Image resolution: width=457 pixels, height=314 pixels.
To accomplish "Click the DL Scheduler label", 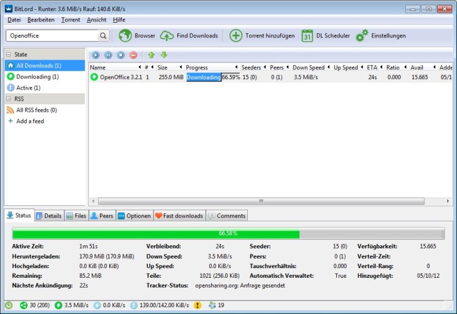I will tap(333, 36).
